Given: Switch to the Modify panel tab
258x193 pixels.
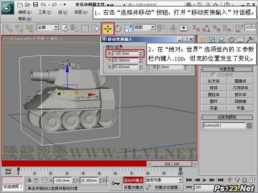Looking at the screenshot, I should coord(212,40).
